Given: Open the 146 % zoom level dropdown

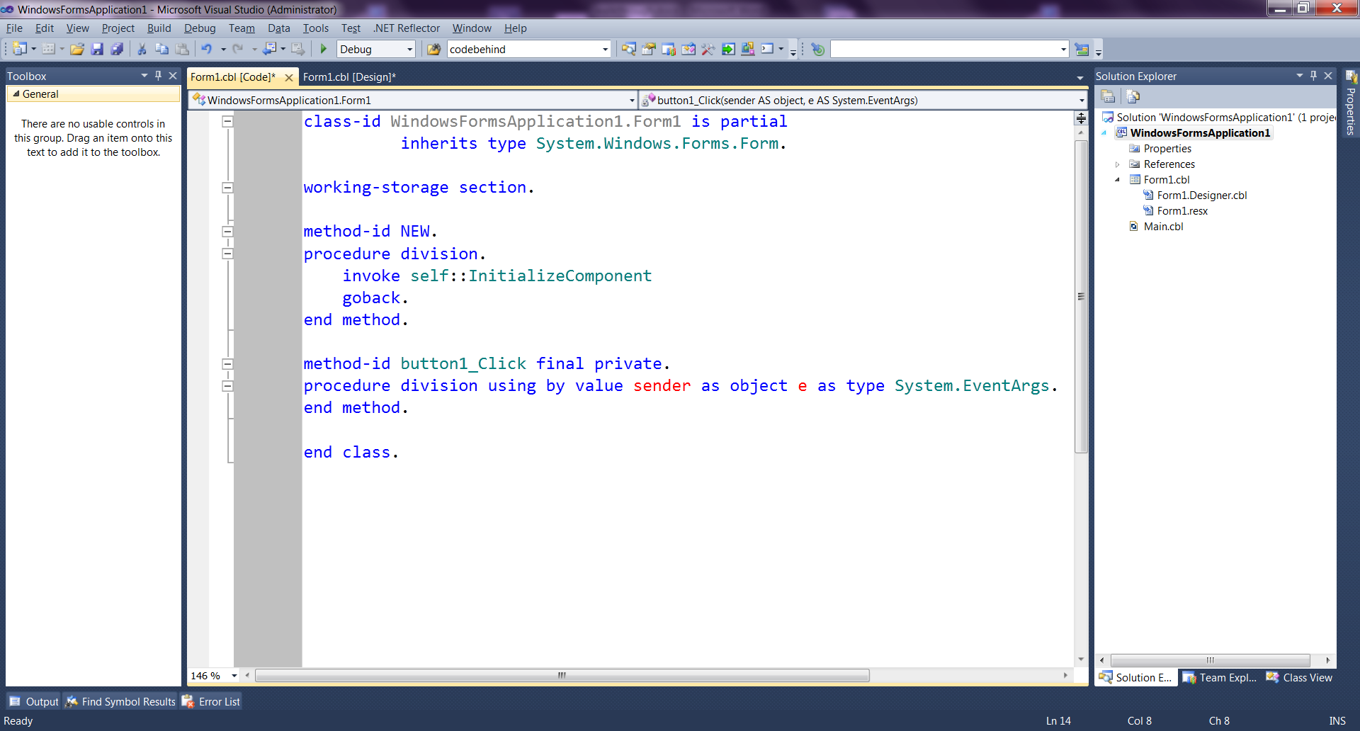Looking at the screenshot, I should [234, 676].
